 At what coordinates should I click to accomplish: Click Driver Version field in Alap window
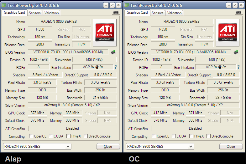(x=72, y=105)
